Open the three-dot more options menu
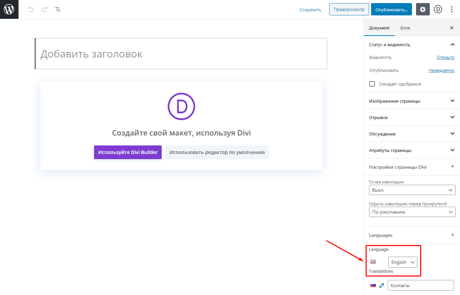The width and height of the screenshot is (460, 295). (x=452, y=10)
